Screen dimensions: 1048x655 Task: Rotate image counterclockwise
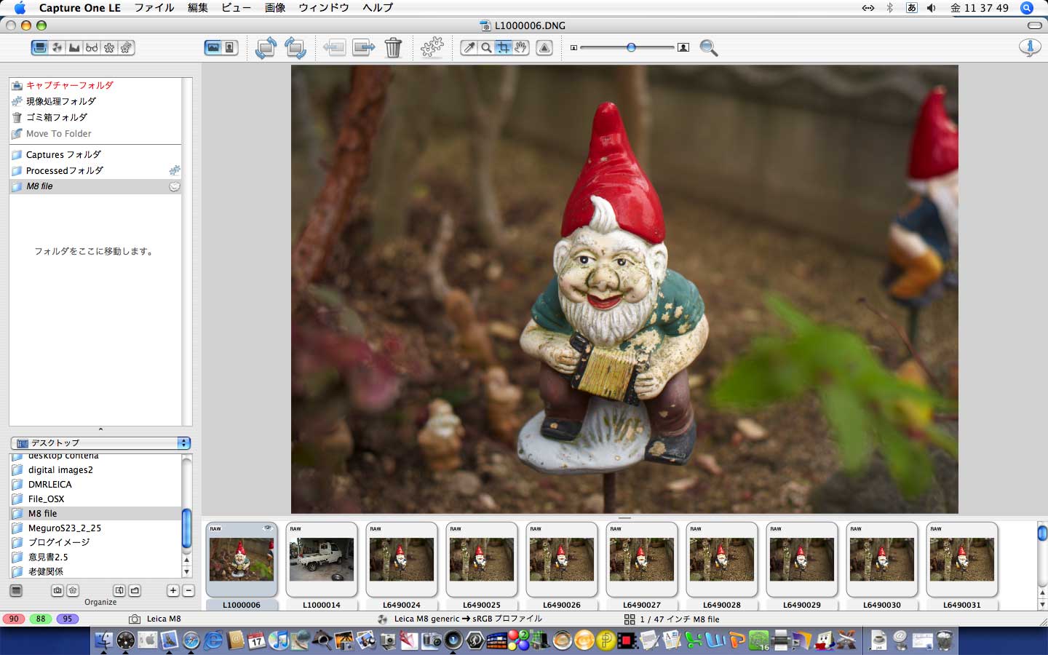pyautogui.click(x=266, y=48)
